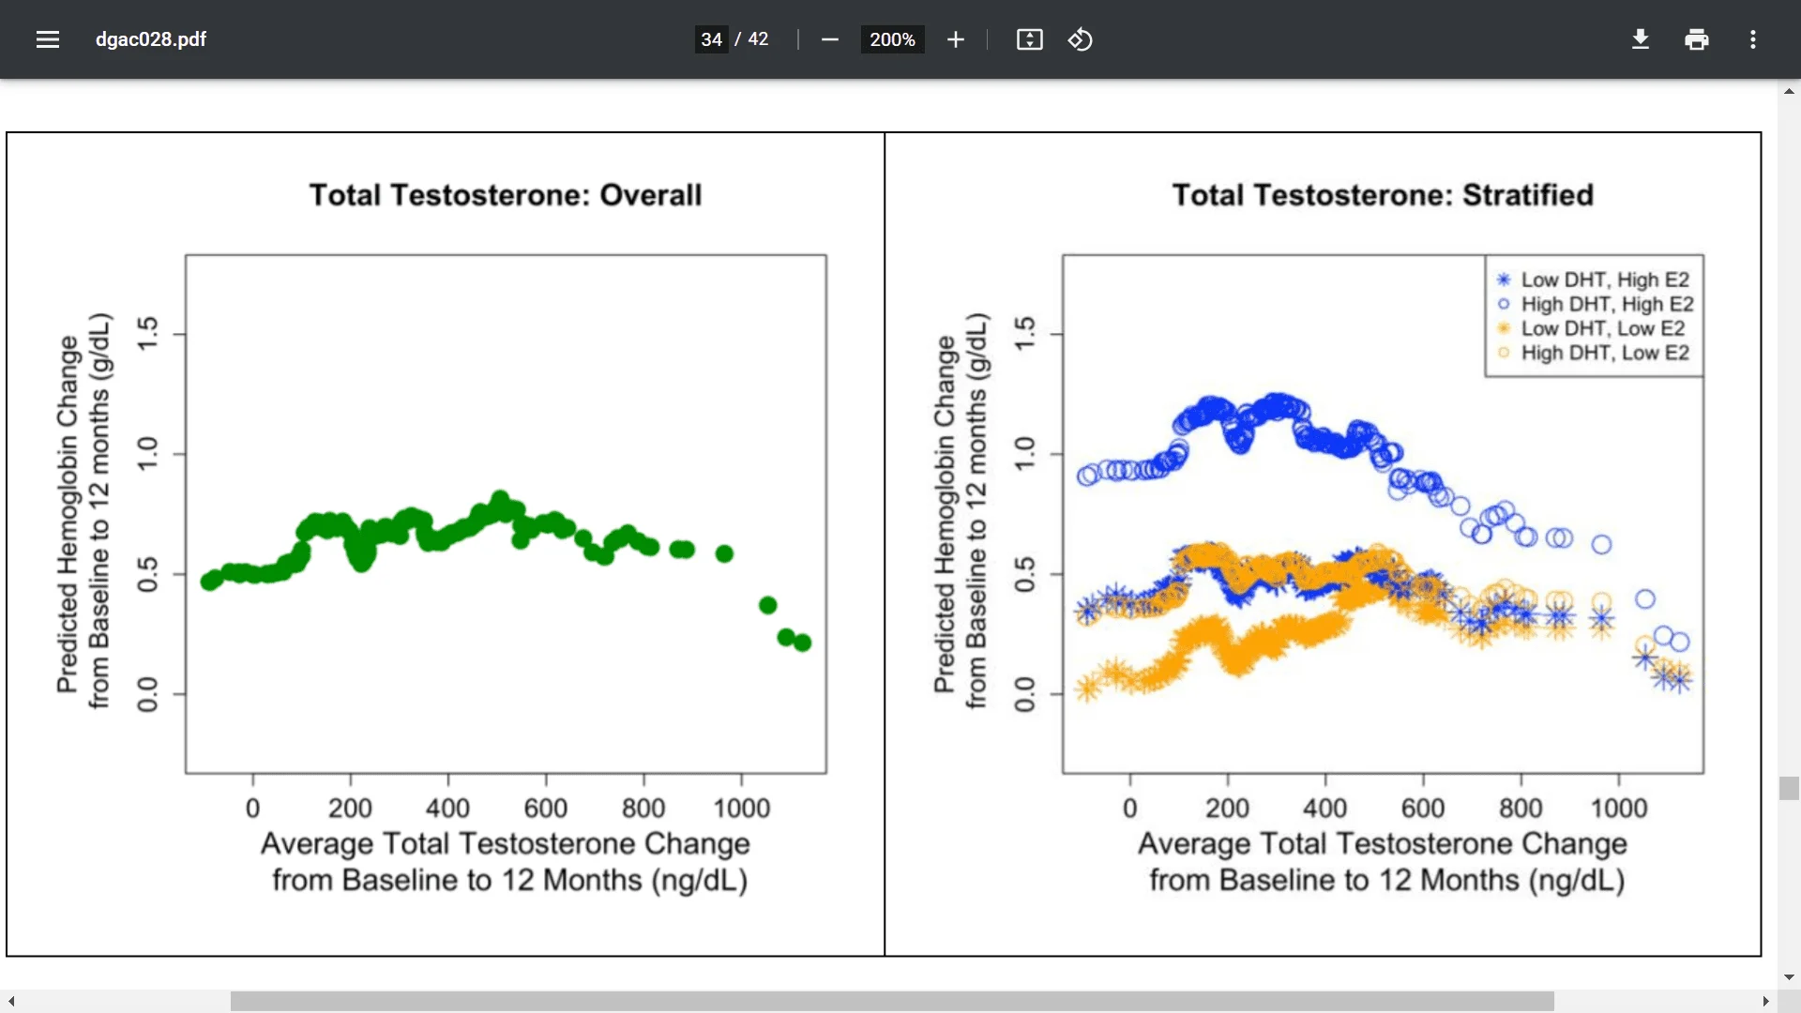Click the vertical scrollbar down arrow
Screen dimensions: 1801x1013
click(1789, 977)
